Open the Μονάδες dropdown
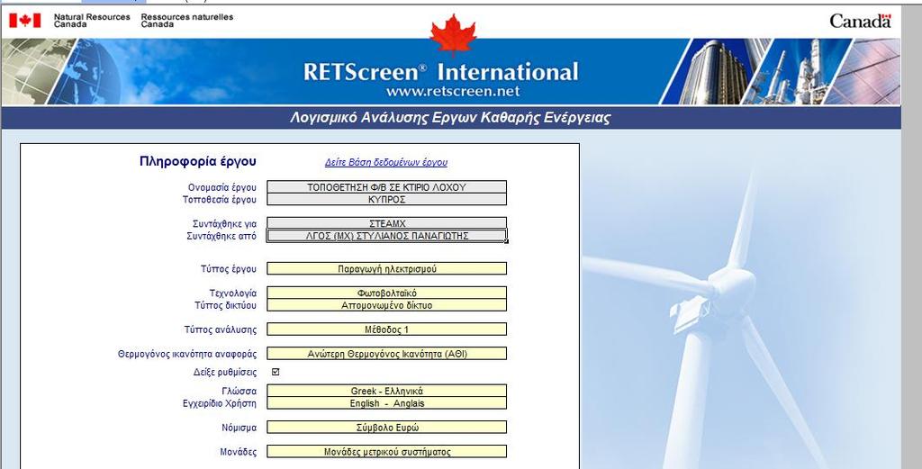922x469 pixels. [386, 451]
